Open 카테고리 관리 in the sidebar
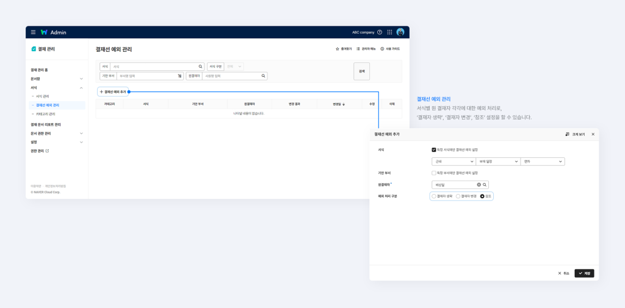The image size is (625, 308). (x=46, y=114)
